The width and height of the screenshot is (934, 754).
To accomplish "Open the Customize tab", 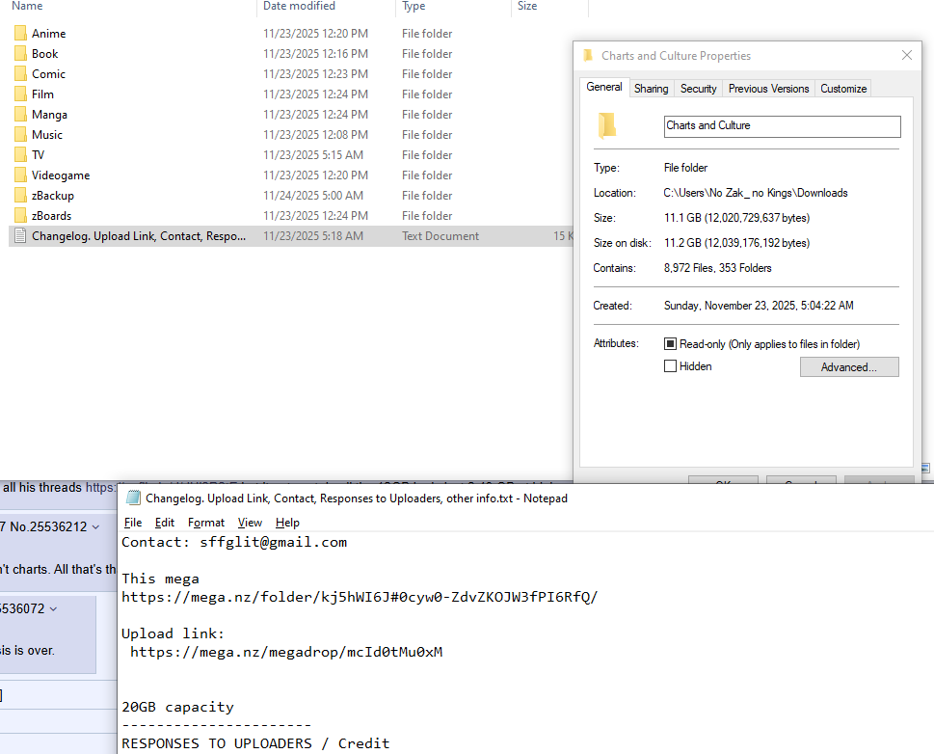I will click(x=842, y=88).
